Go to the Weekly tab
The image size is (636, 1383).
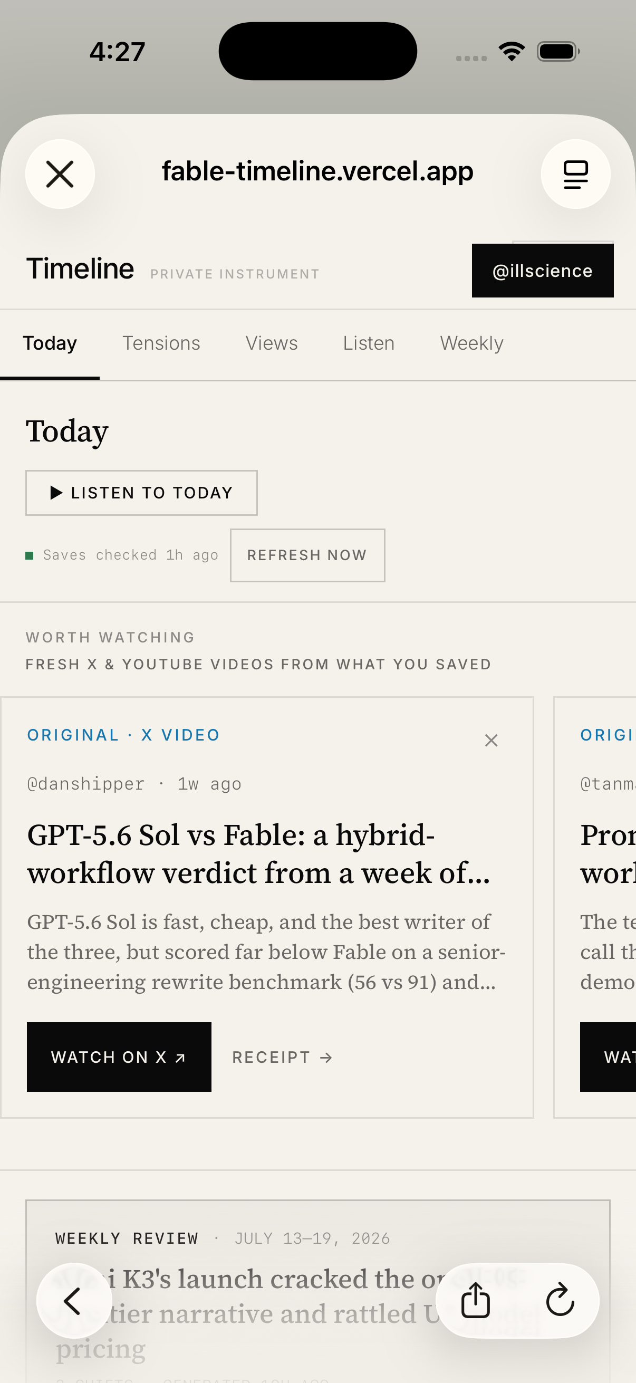[472, 343]
